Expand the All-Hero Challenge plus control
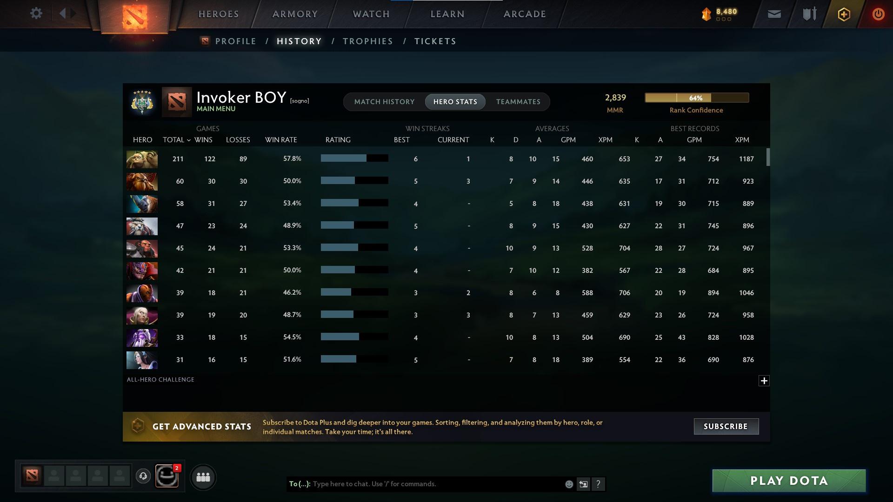Screen dimensions: 893x502 764,381
